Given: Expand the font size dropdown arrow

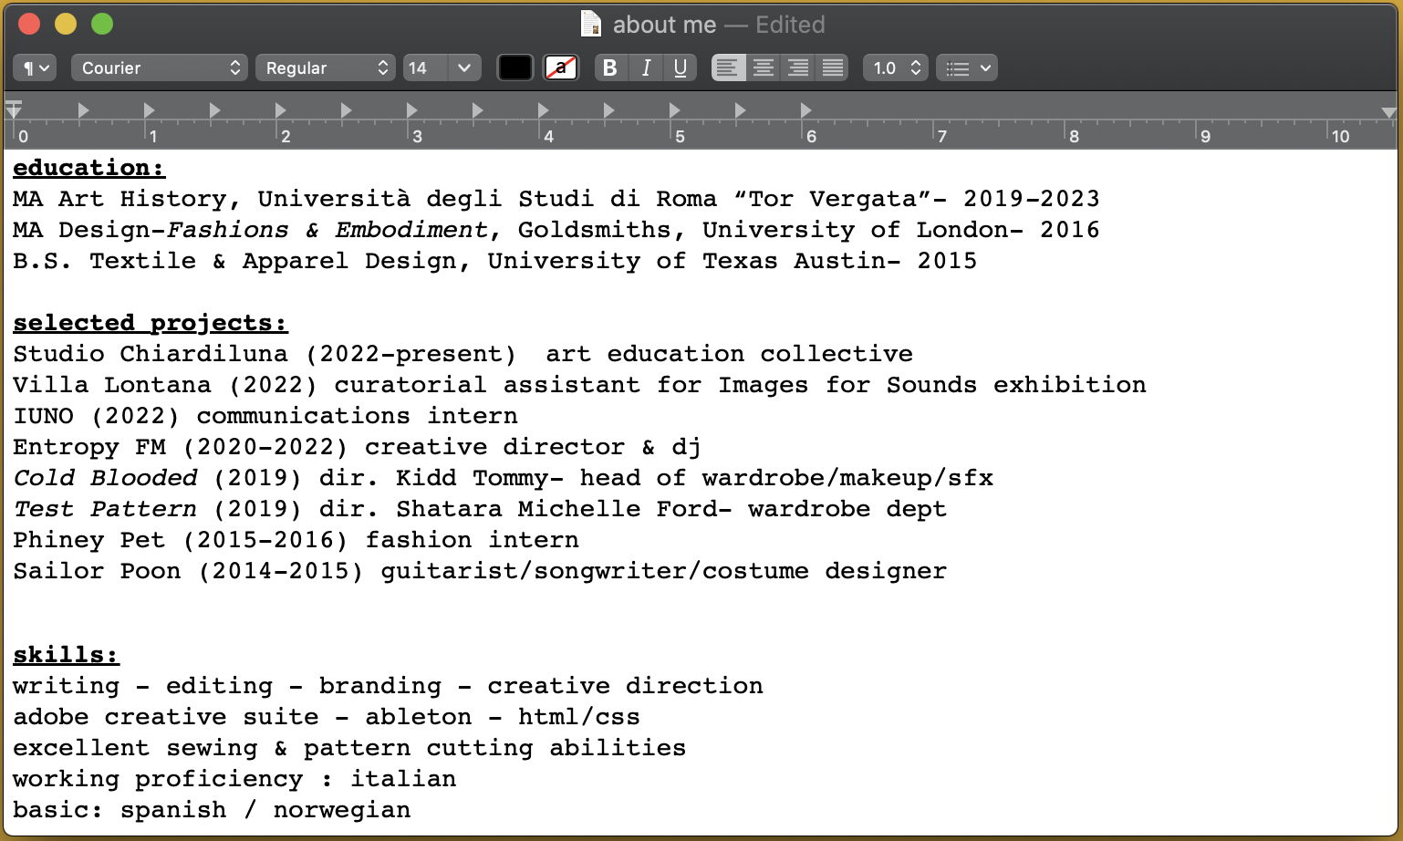Looking at the screenshot, I should coord(464,67).
